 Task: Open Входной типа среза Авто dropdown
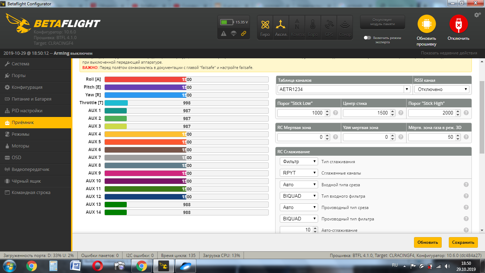[299, 184]
